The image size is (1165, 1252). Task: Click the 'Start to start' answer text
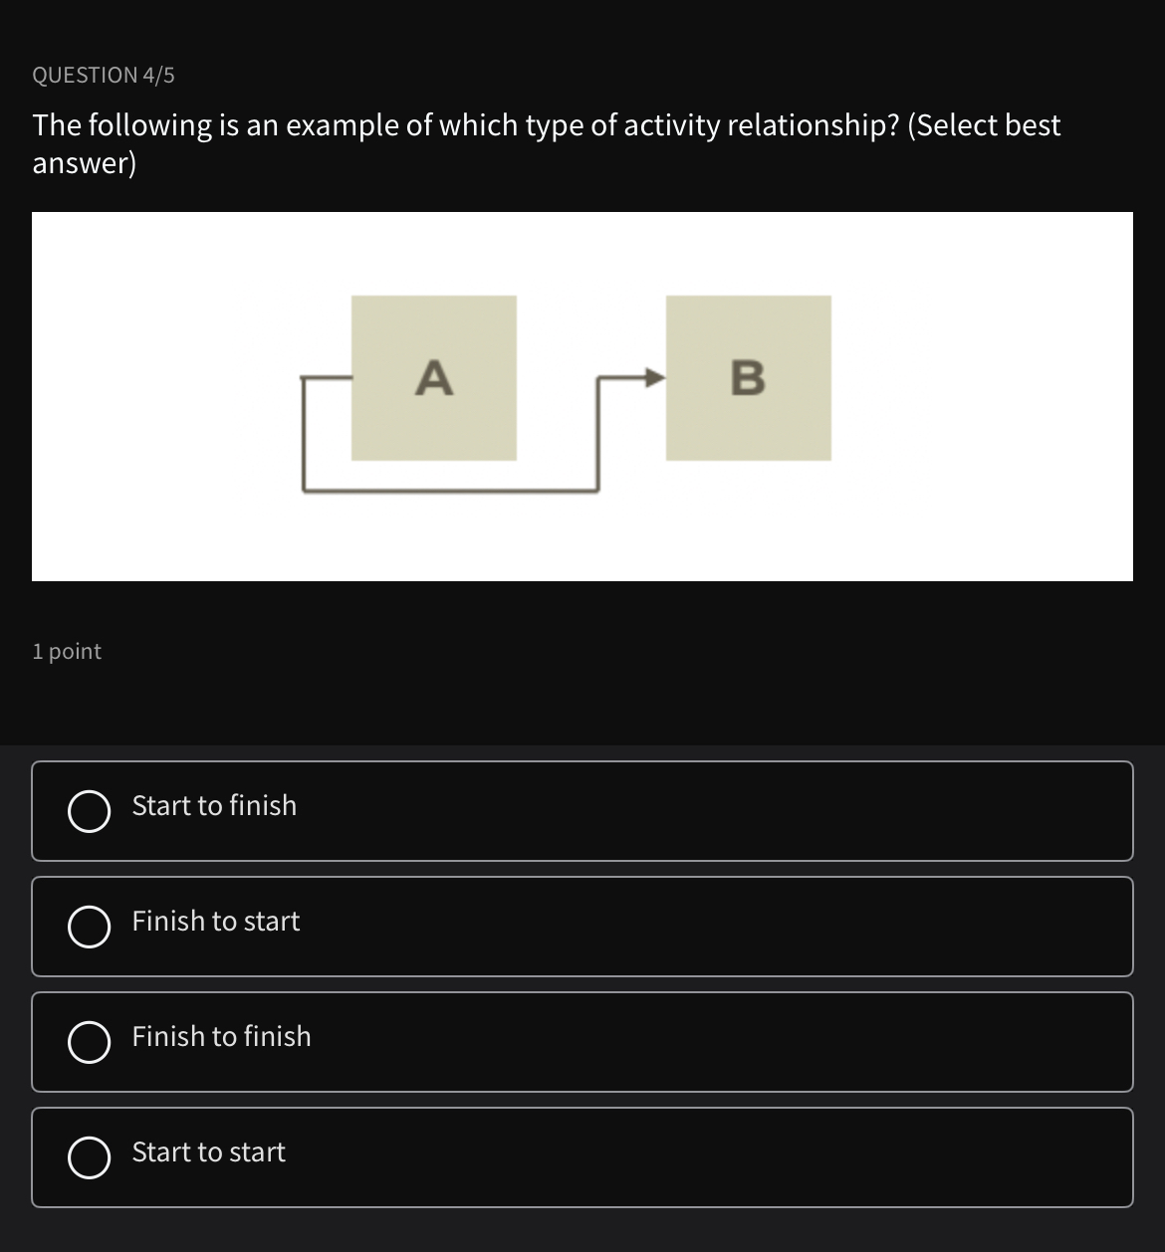[209, 1151]
